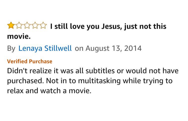Click the "By" text before the reviewer name
The width and height of the screenshot is (188, 121).
(11, 49)
